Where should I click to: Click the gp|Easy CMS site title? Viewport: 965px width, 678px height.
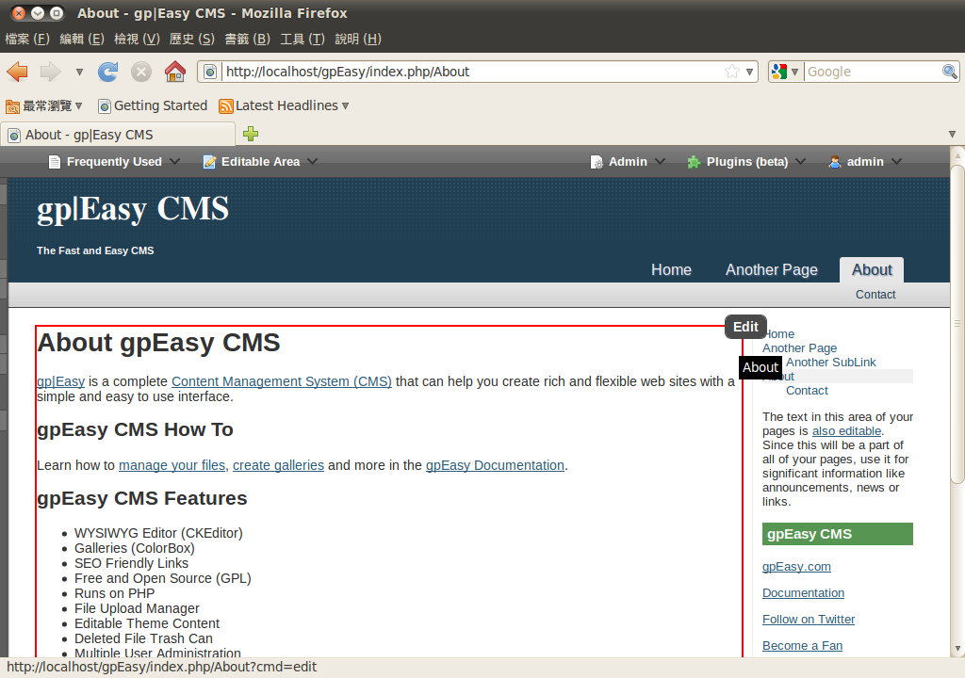tap(132, 209)
